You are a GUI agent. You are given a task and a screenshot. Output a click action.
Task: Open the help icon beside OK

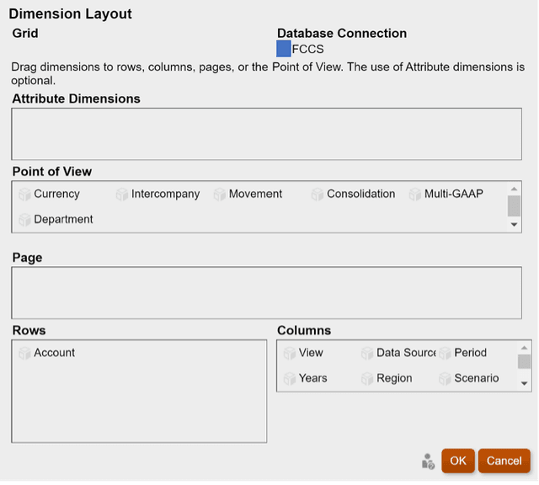428,461
